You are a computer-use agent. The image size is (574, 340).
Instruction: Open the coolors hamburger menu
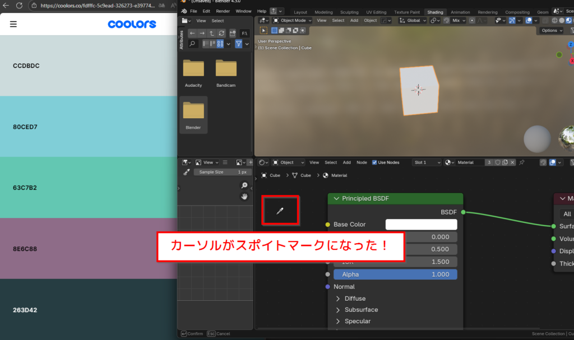pos(13,24)
